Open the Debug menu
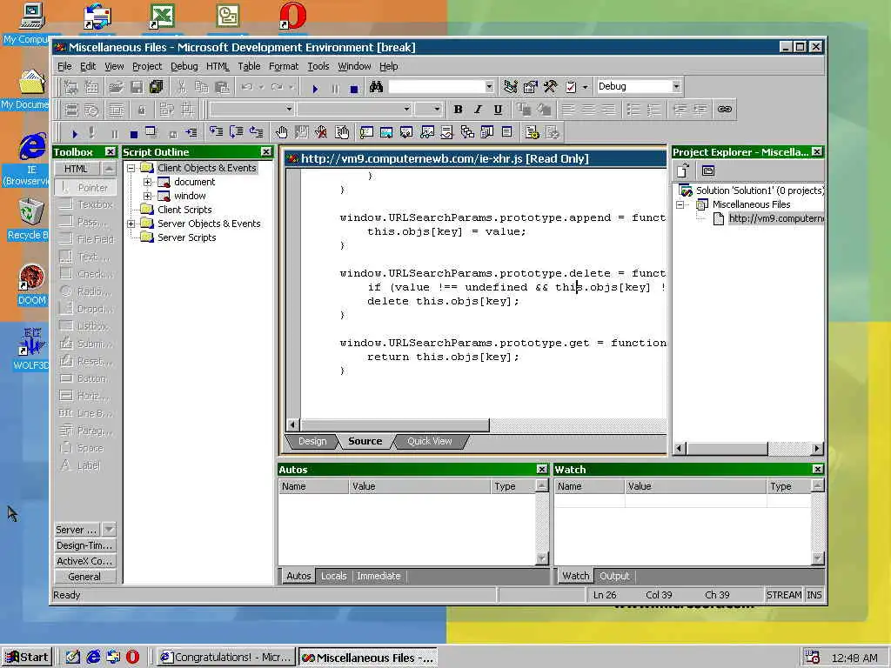The height and width of the screenshot is (668, 891). pos(184,66)
